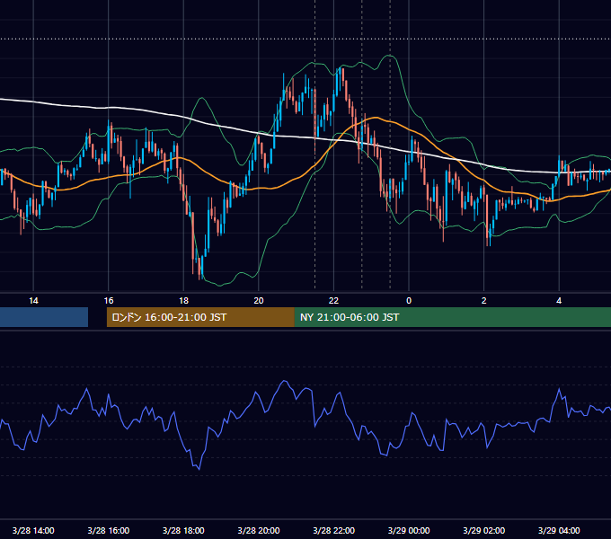Click the '16' hour label on chart axis
This screenshot has width=611, height=539.
point(109,301)
